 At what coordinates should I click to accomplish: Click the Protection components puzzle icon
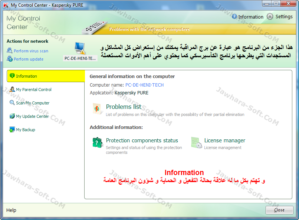coord(98,142)
